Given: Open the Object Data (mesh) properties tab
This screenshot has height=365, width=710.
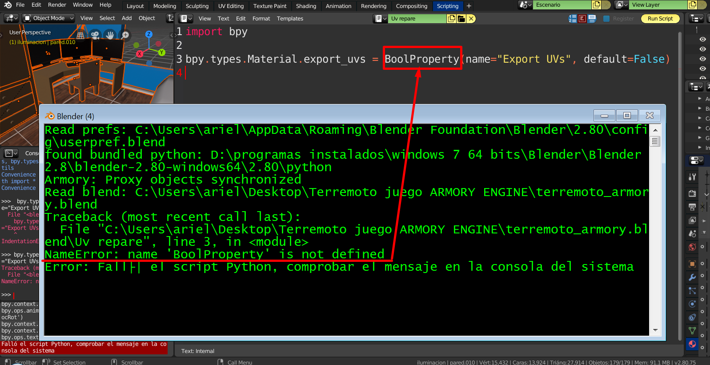Looking at the screenshot, I should [692, 330].
